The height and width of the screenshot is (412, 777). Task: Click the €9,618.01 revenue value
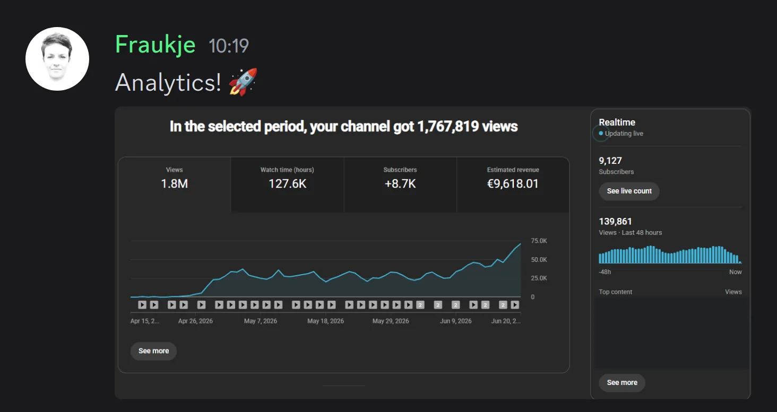point(513,184)
